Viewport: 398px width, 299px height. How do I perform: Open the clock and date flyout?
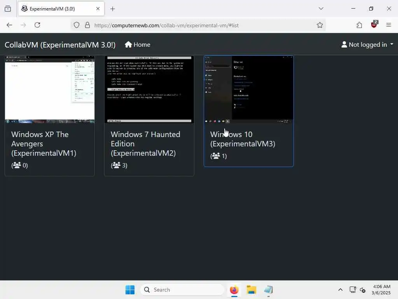pos(381,290)
